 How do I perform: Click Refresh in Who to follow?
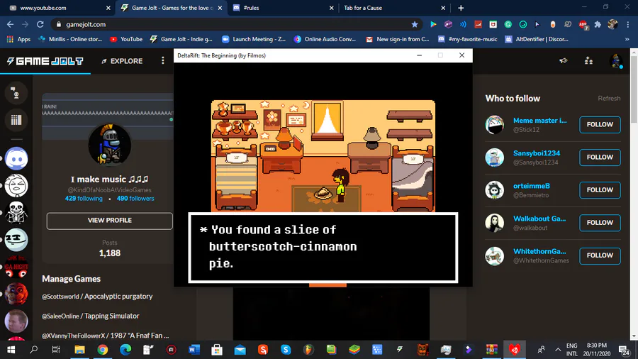pyautogui.click(x=609, y=99)
